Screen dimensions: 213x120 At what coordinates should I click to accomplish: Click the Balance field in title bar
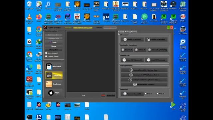[110, 28]
